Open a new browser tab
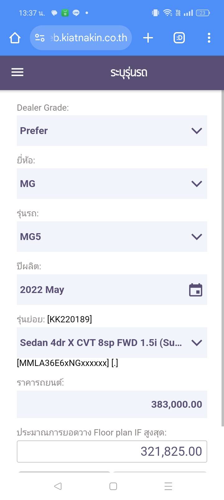This screenshot has height=500, width=224. coord(148,38)
